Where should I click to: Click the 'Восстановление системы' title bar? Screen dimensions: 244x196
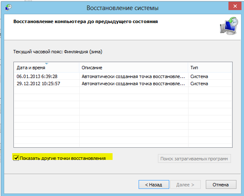click(123, 8)
